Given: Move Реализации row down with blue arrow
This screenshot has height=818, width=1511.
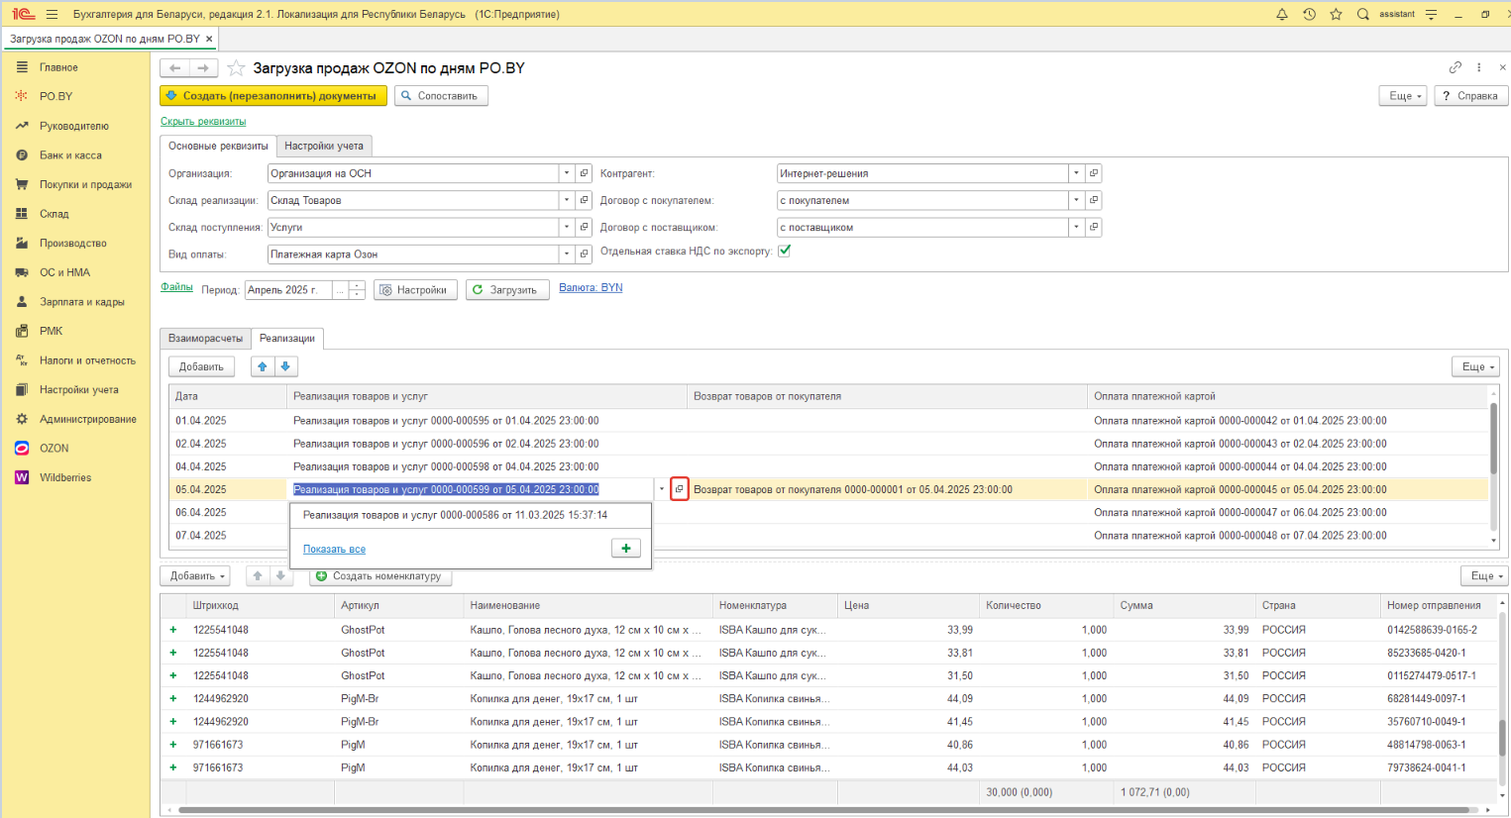Looking at the screenshot, I should (x=285, y=366).
